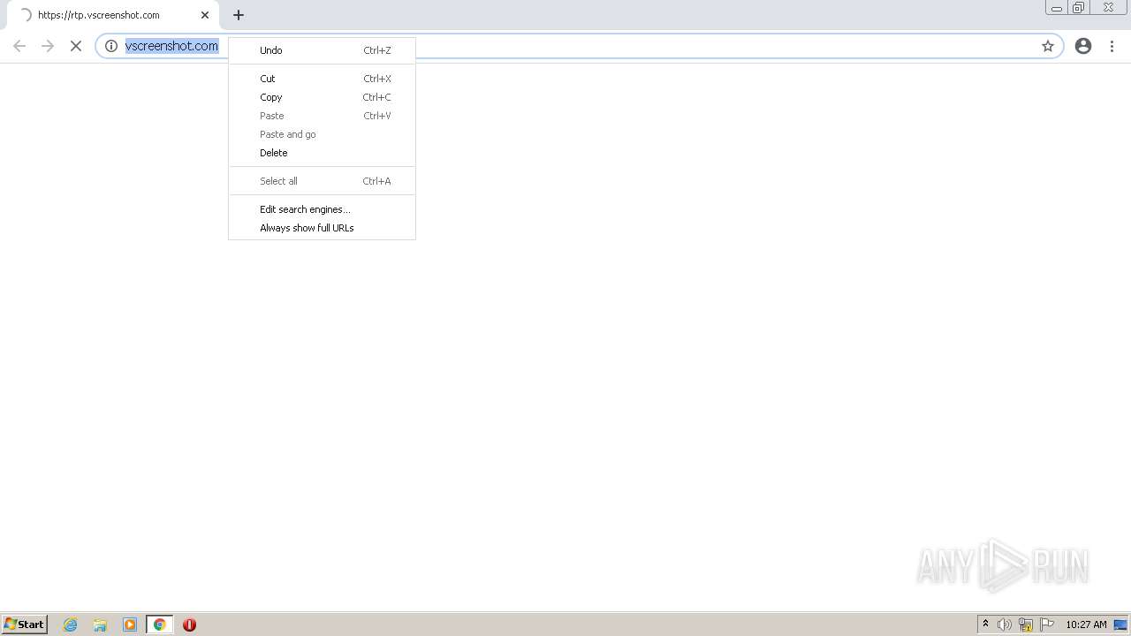Image resolution: width=1131 pixels, height=636 pixels.
Task: Select Always show full URLs
Action: tap(322, 228)
